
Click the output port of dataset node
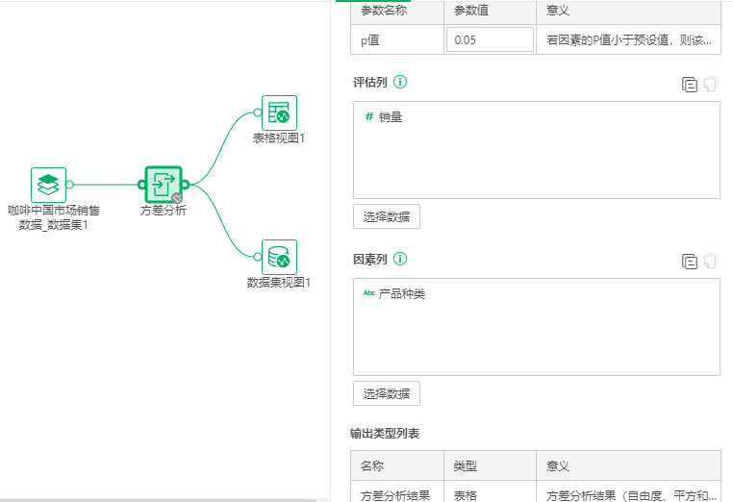[x=70, y=184]
